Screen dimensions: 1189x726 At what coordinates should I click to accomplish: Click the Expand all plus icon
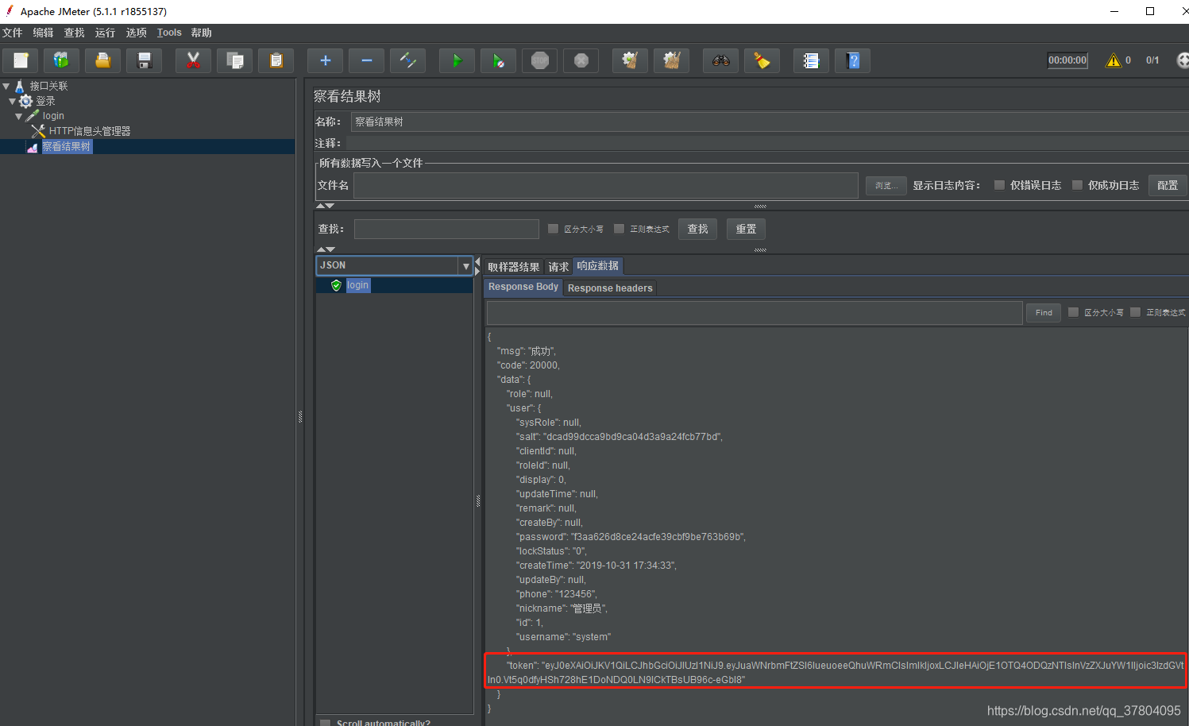325,60
